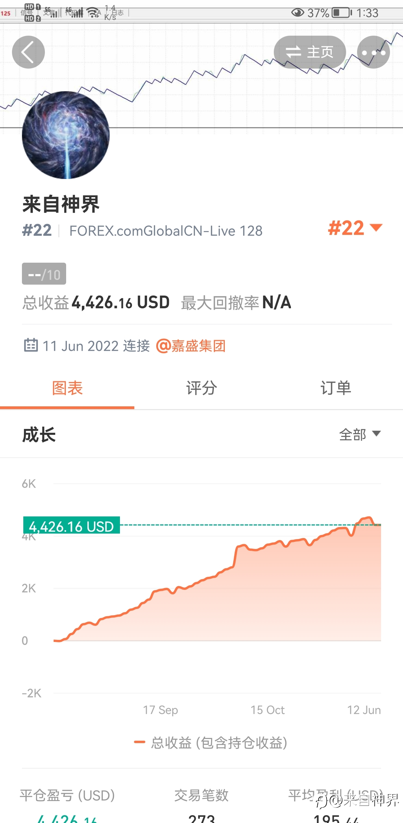The width and height of the screenshot is (403, 823).
Task: Tap the swap arrows icon beside 主页
Action: (x=293, y=52)
